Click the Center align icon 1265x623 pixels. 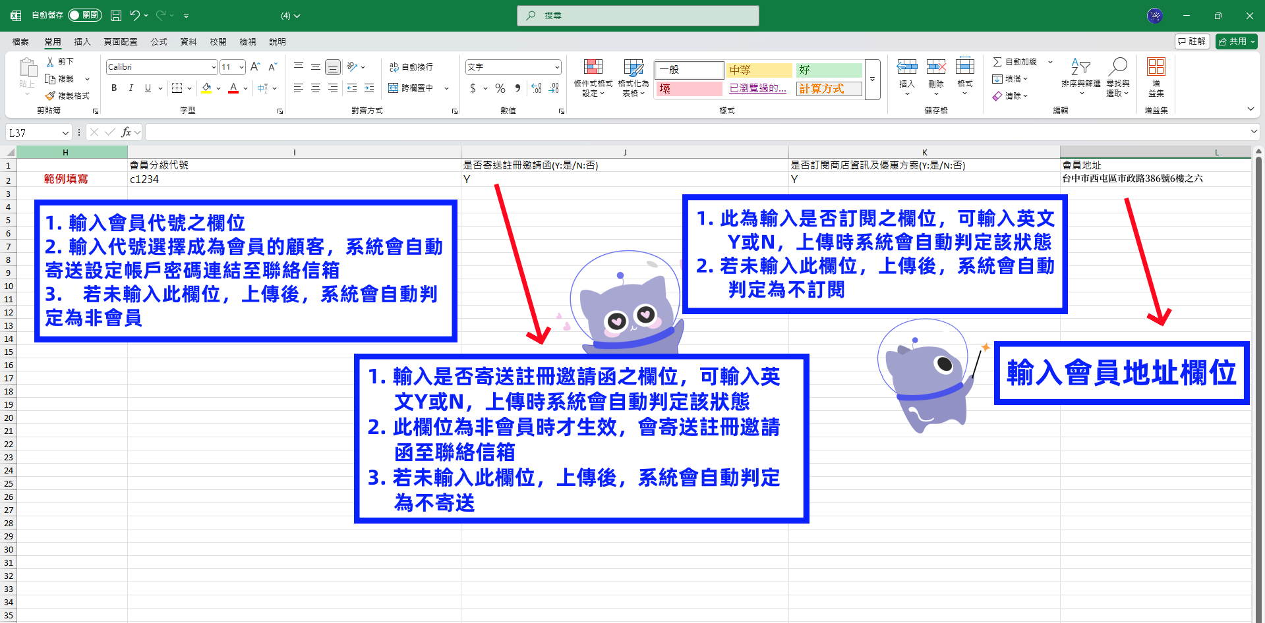coord(316,88)
